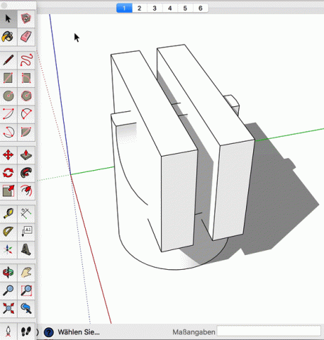Screen dimensions: 324x340
Task: Switch to scene tab 2
Action: [x=140, y=8]
